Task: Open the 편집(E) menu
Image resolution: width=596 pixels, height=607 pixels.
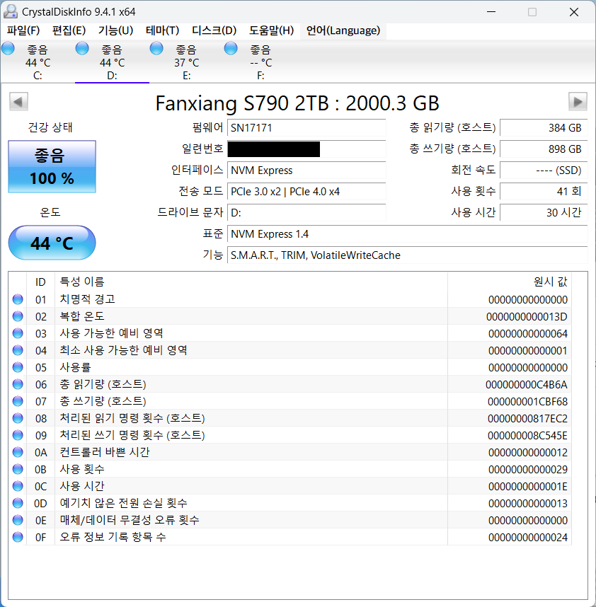Action: click(x=69, y=30)
